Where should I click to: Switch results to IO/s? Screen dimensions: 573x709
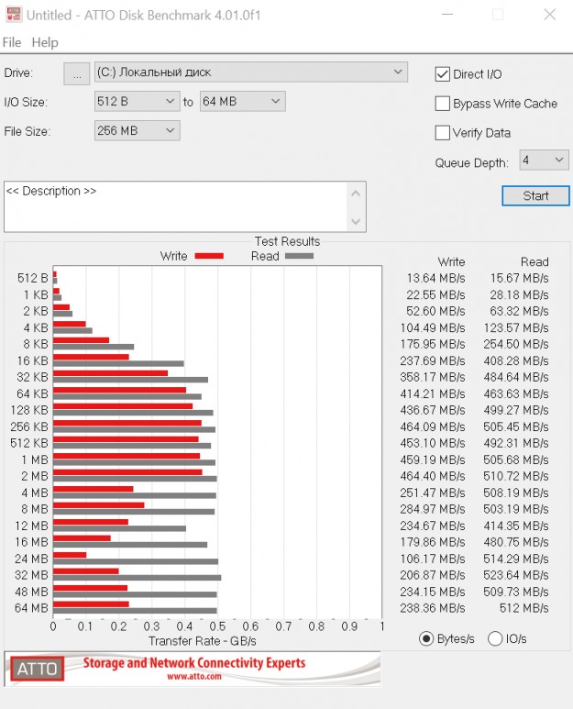coord(495,638)
